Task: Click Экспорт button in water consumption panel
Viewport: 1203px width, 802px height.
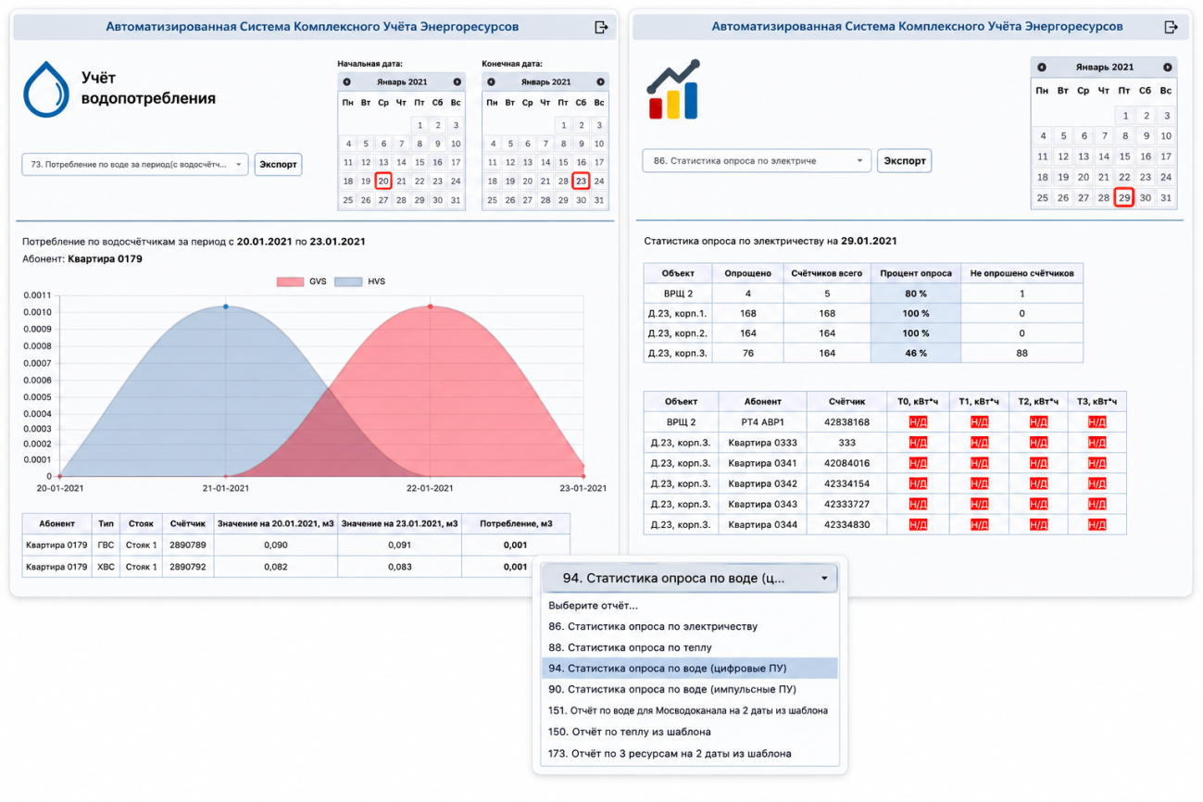Action: pyautogui.click(x=278, y=164)
